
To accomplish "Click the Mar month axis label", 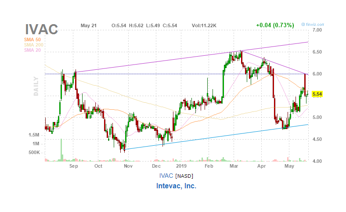I will 234,166.
